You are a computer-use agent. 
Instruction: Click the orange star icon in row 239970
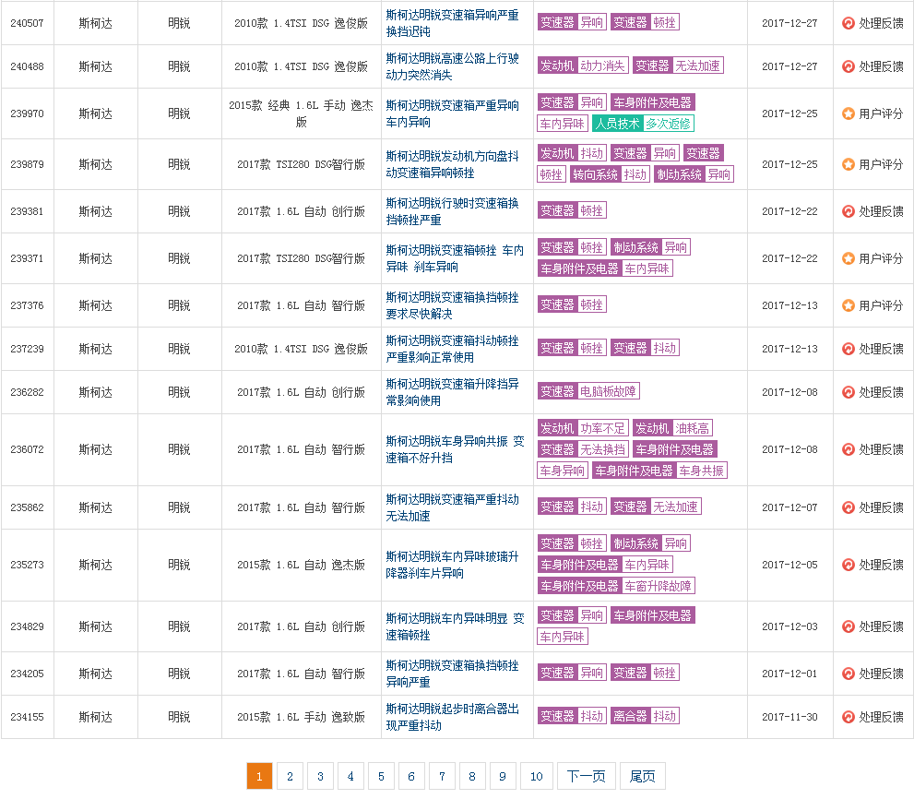tap(849, 113)
